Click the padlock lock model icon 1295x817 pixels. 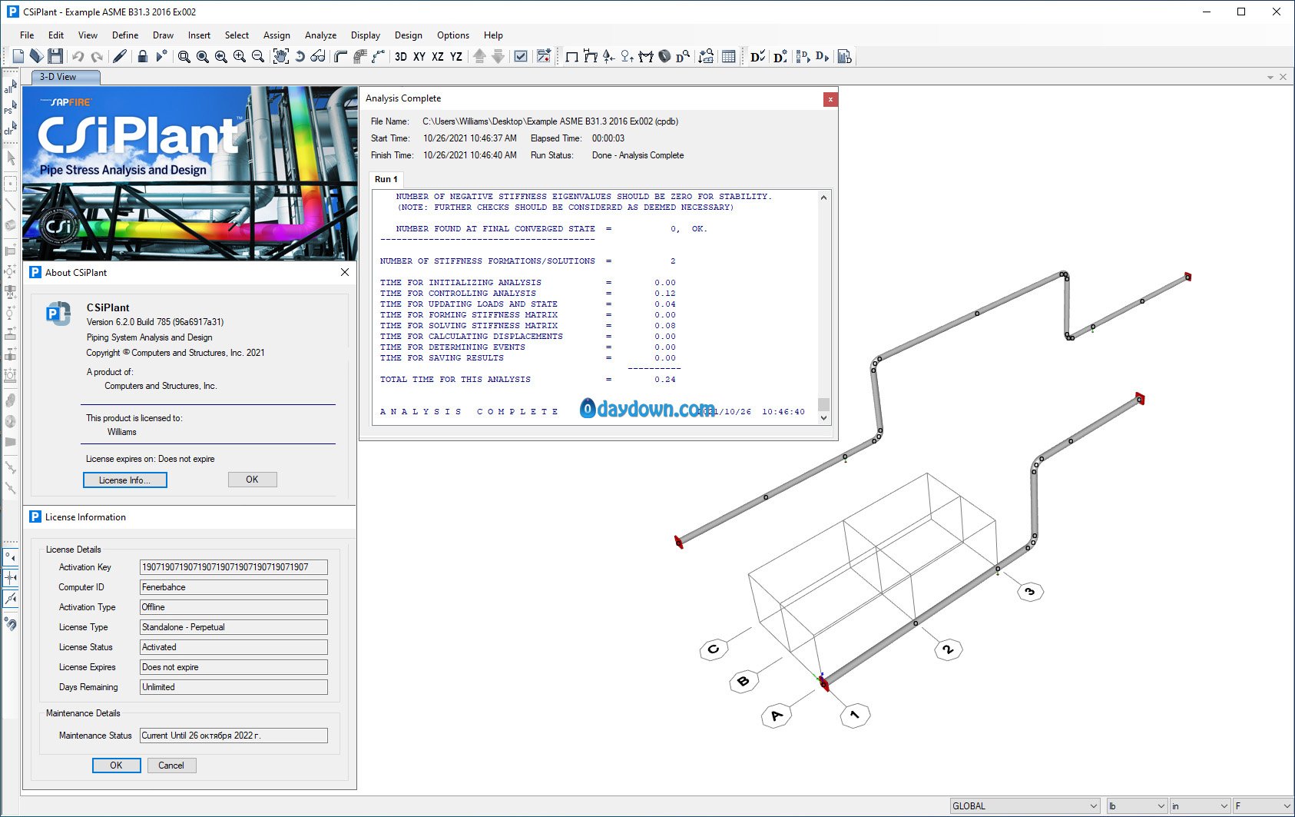(x=142, y=56)
